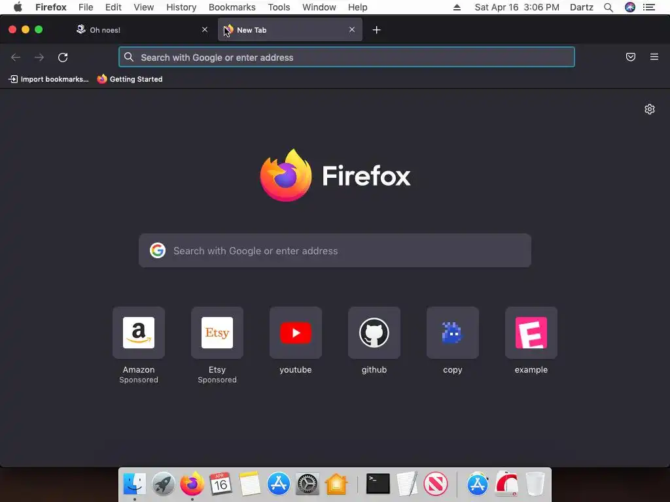Open Notification Center list icon
The width and height of the screenshot is (670, 502).
(x=649, y=7)
